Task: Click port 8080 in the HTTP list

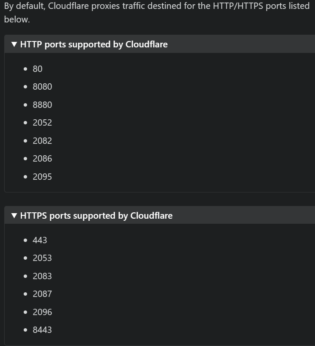Action: click(42, 87)
